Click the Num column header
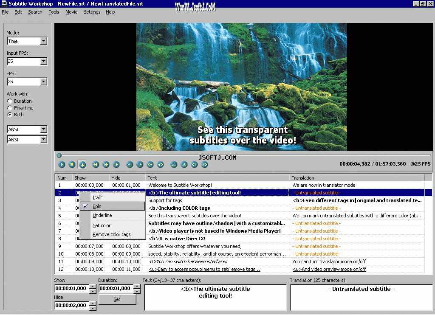The width and height of the screenshot is (435, 315). (64, 178)
